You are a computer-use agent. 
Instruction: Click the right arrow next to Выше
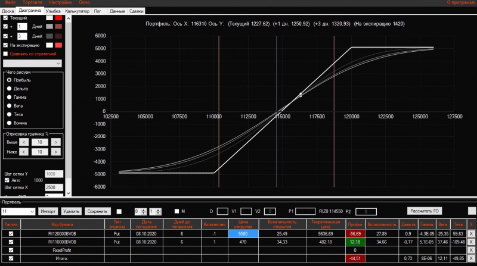click(x=55, y=142)
